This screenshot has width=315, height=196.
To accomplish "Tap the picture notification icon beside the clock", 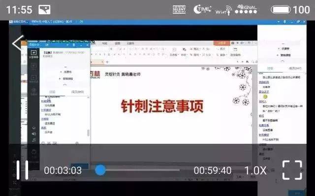I will tap(44, 9).
